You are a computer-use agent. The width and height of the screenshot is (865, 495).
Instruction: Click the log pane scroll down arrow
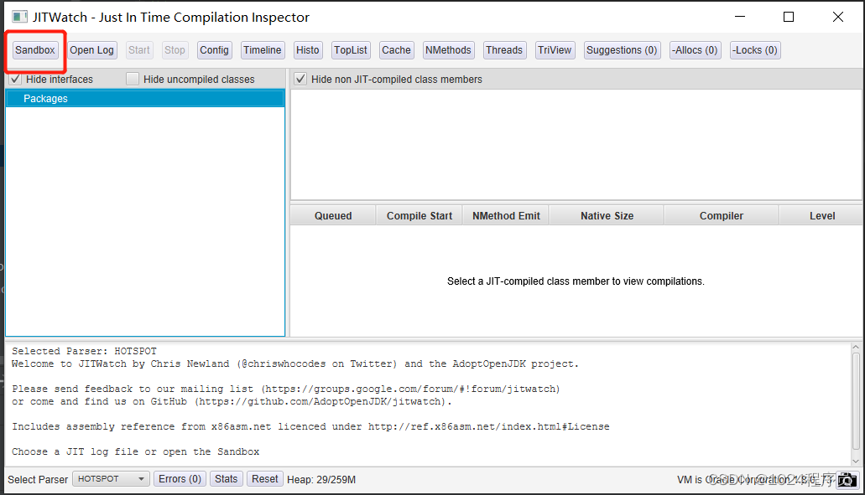tap(856, 461)
